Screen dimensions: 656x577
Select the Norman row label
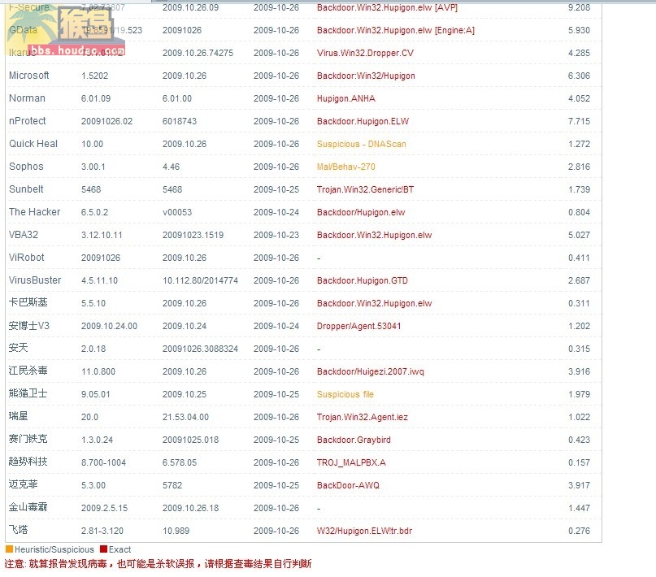click(x=27, y=98)
